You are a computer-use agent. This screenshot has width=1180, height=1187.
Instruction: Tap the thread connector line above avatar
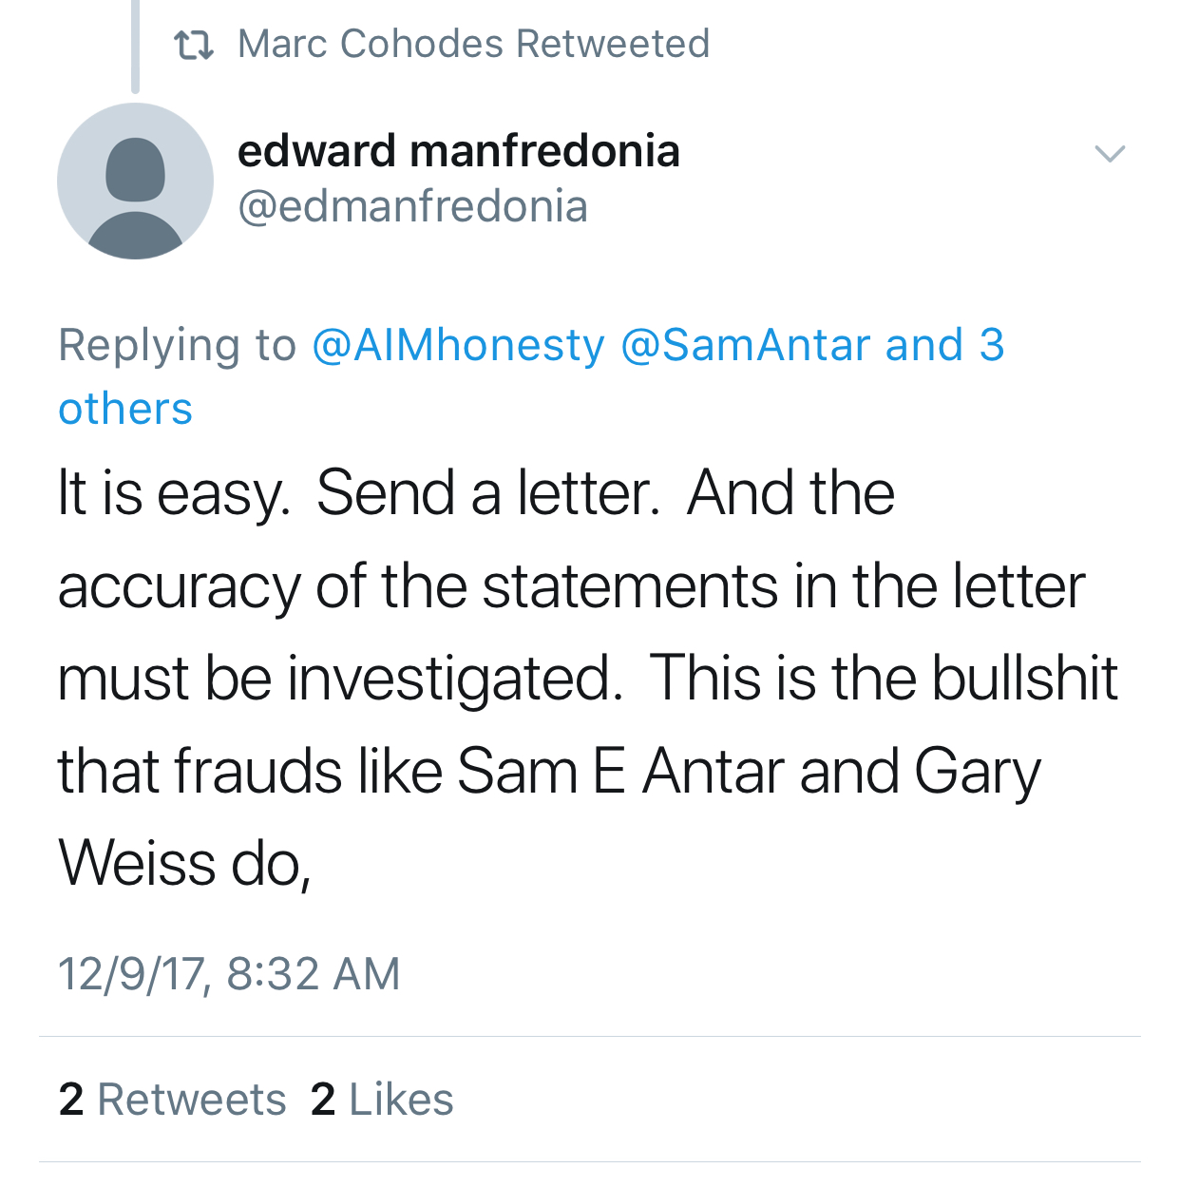tap(135, 46)
